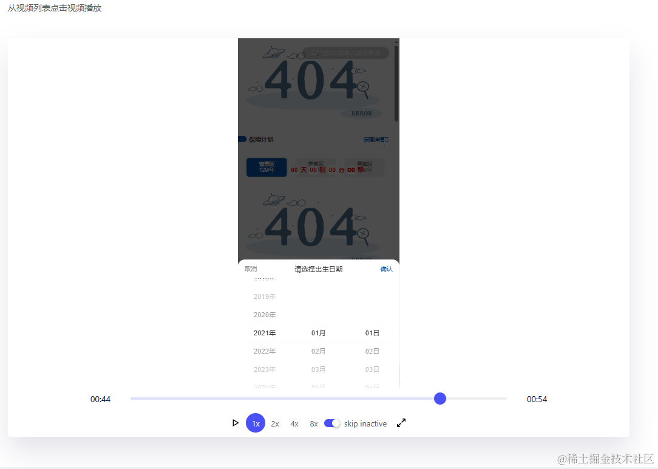Select 03日 in the day column
Image resolution: width=658 pixels, height=469 pixels.
coord(372,369)
